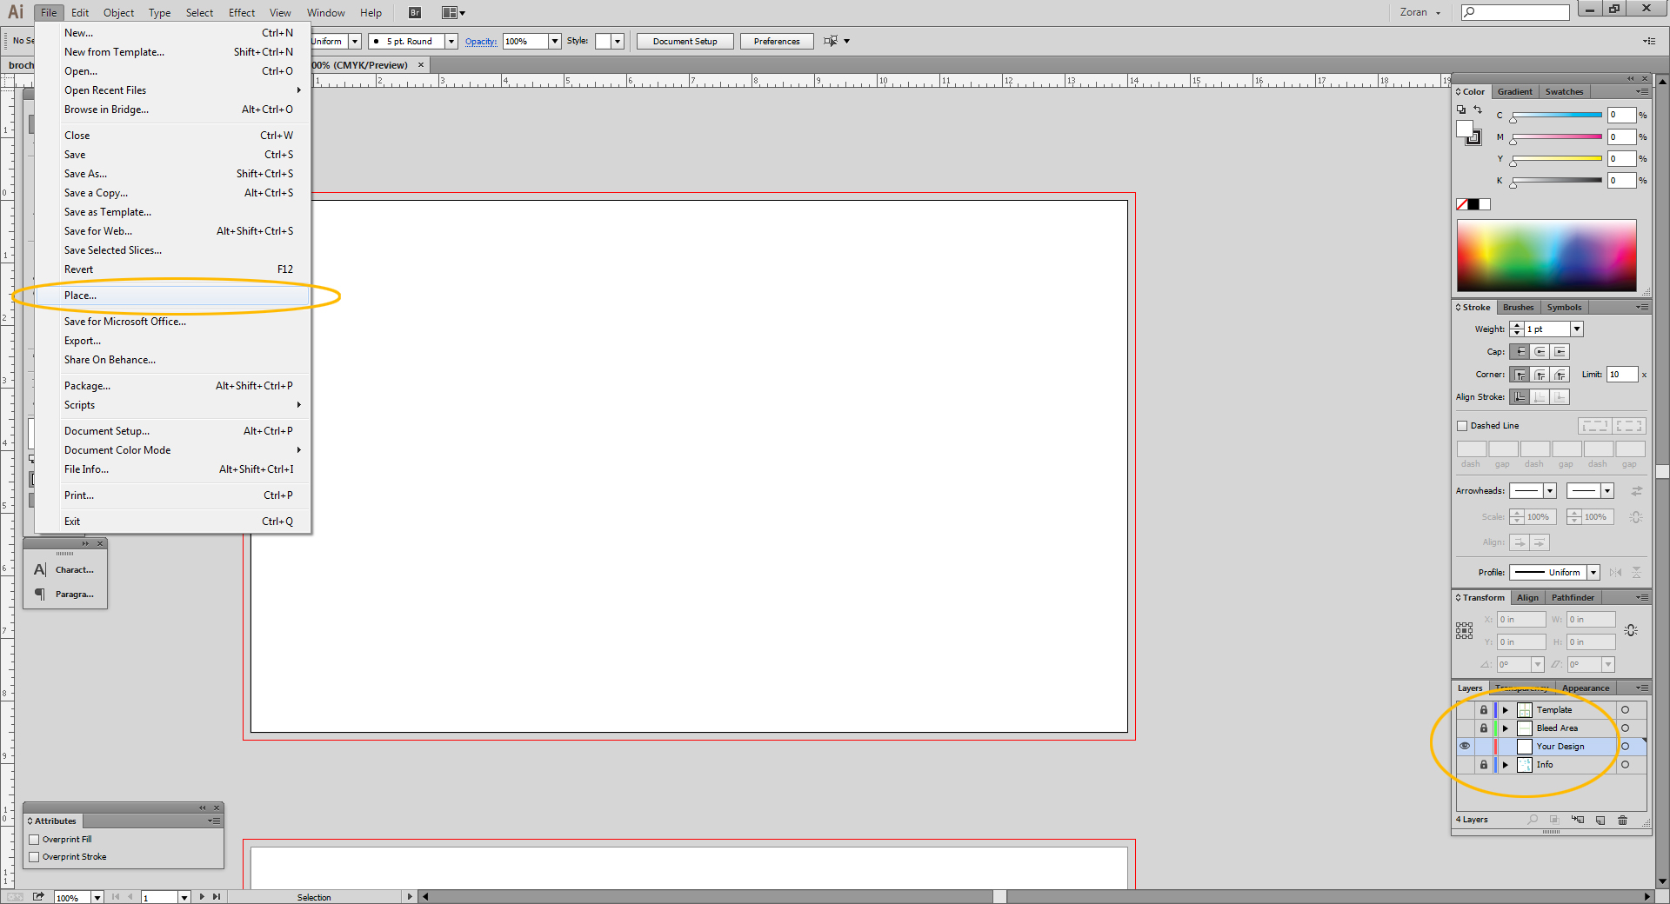Open the Window menu
The height and width of the screenshot is (904, 1670).
pyautogui.click(x=326, y=12)
